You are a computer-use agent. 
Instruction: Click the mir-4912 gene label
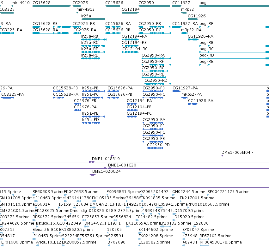[x=85, y=9]
